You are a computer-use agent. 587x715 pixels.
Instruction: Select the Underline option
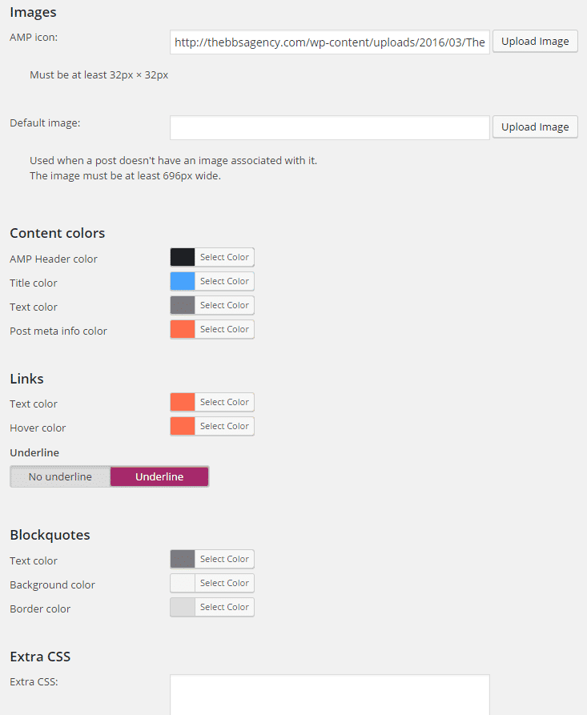[x=159, y=476]
